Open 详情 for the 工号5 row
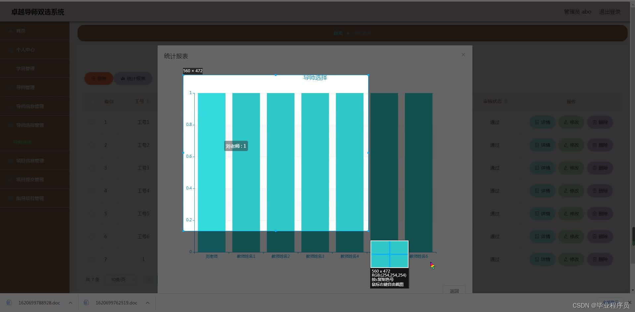The image size is (635, 312). [x=542, y=214]
